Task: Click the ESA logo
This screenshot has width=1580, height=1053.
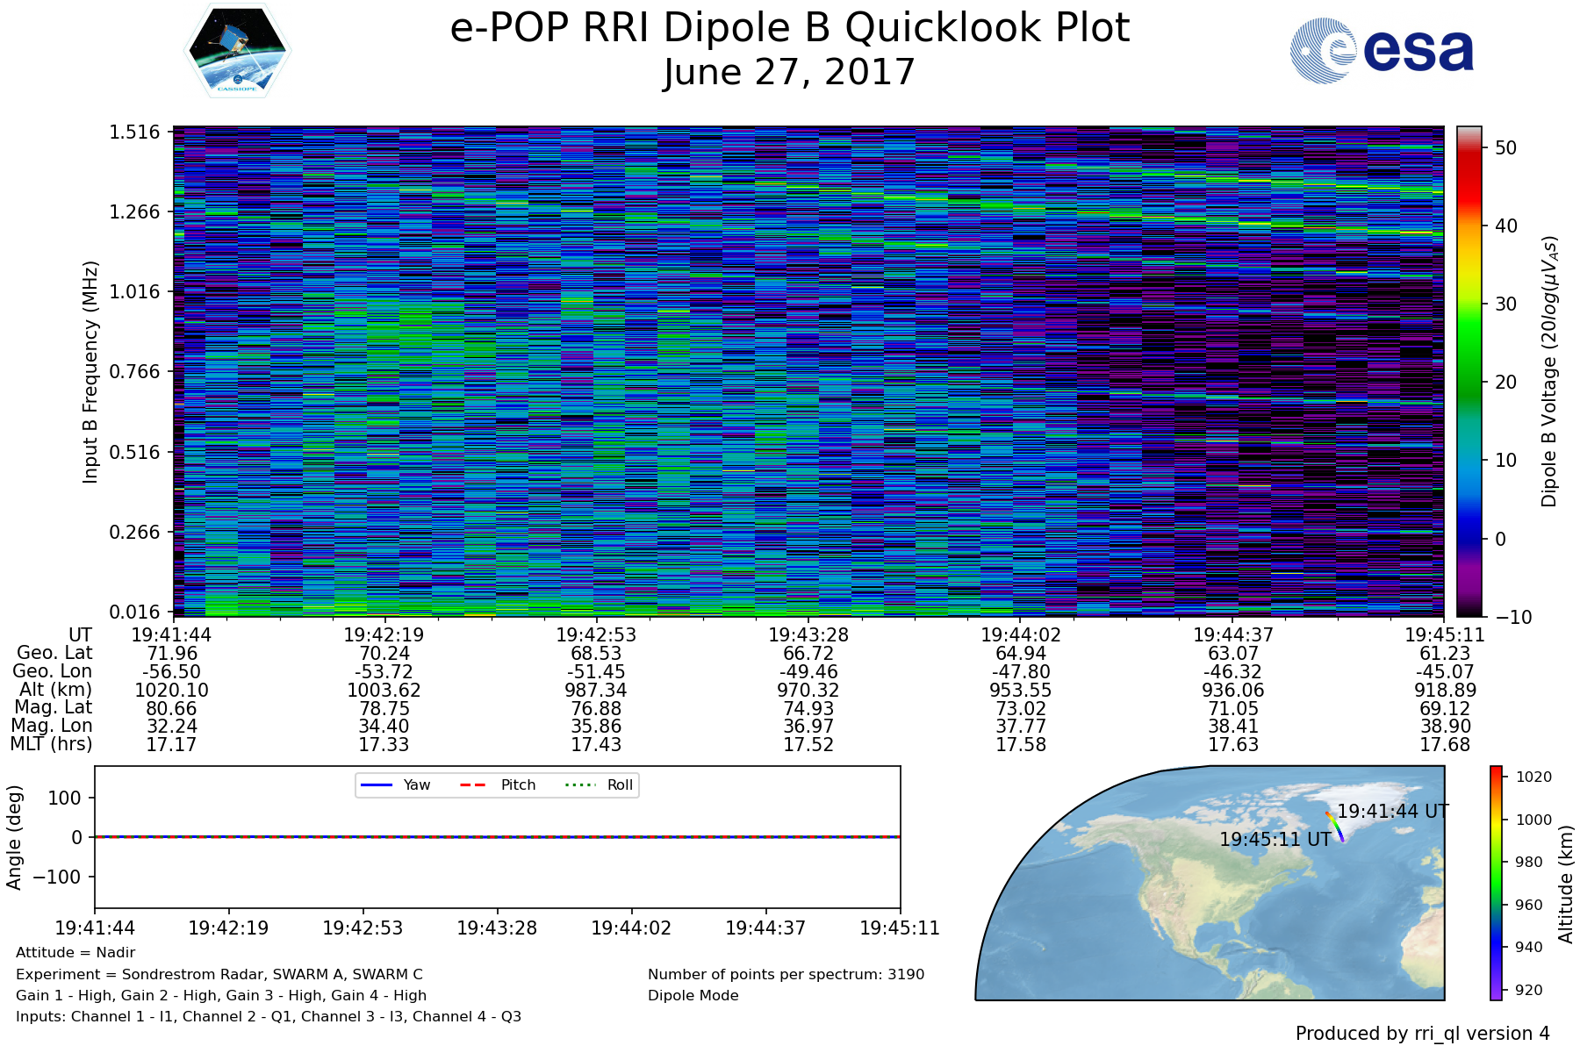Action: [x=1382, y=52]
